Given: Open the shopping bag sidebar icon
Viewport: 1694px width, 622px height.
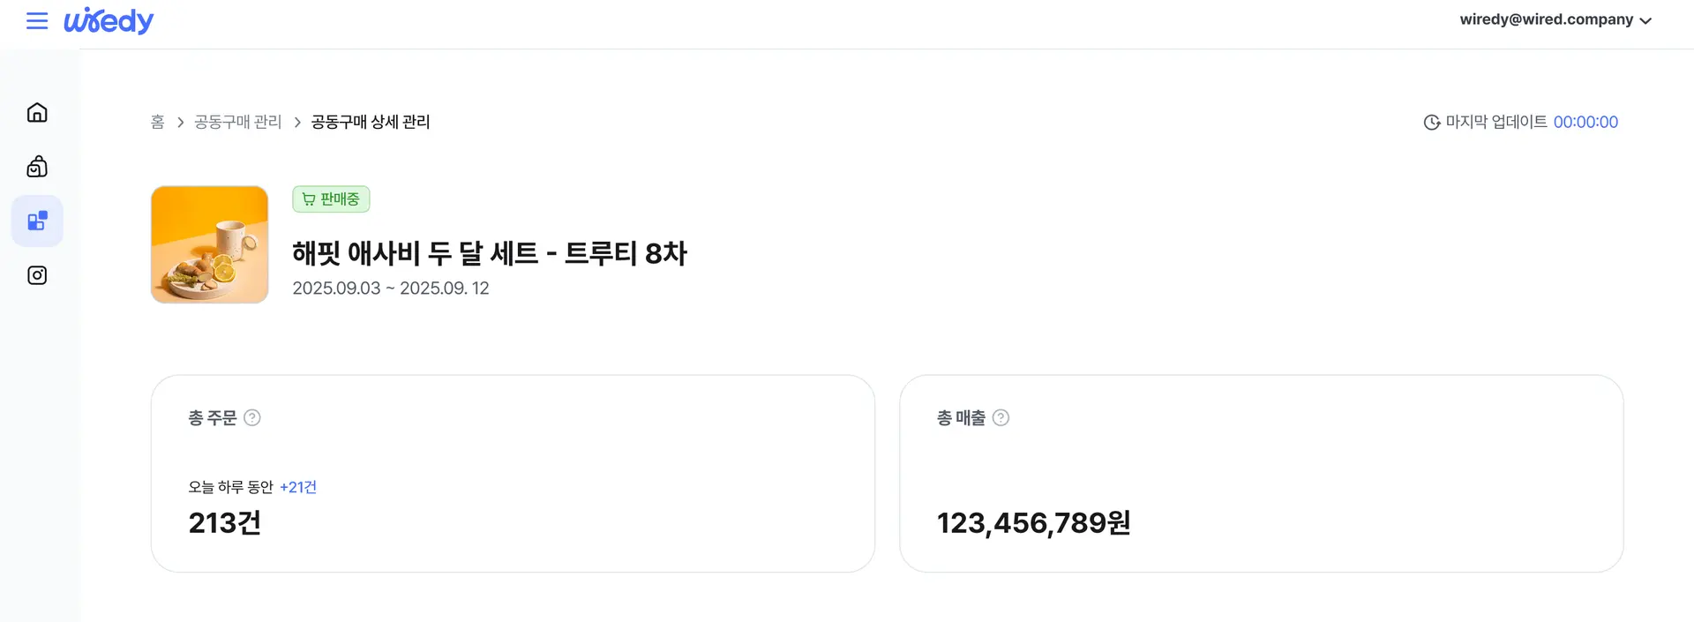Looking at the screenshot, I should (37, 167).
